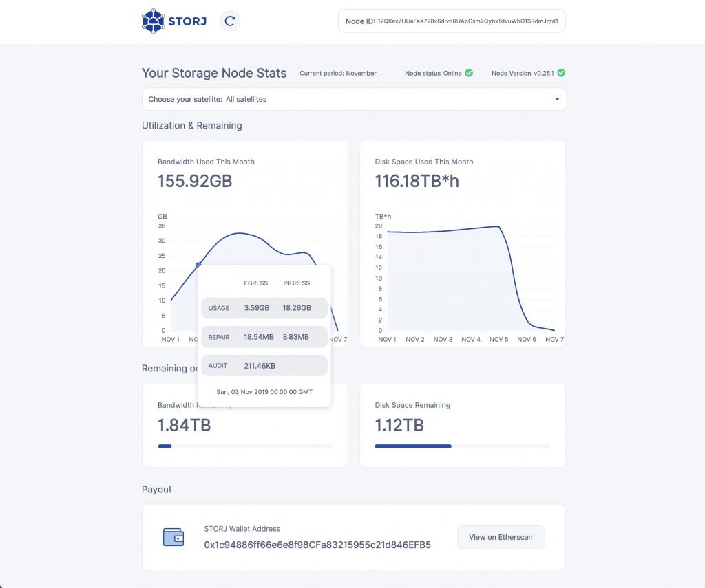Click the refresh circular arrow button
This screenshot has width=705, height=588.
[230, 21]
